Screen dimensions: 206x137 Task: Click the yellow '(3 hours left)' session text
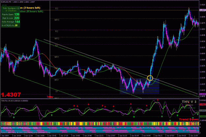32,8
